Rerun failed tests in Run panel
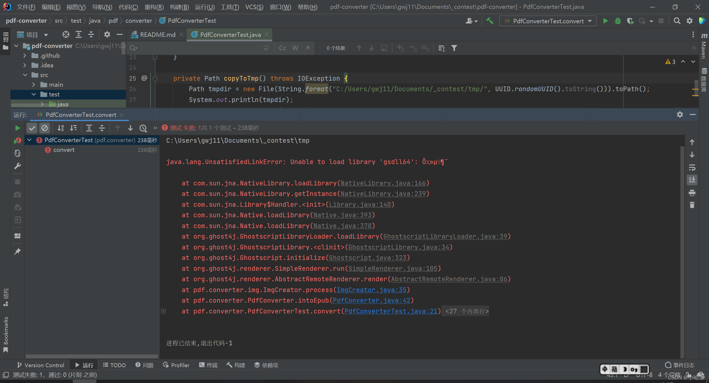709x383 pixels. (17, 141)
